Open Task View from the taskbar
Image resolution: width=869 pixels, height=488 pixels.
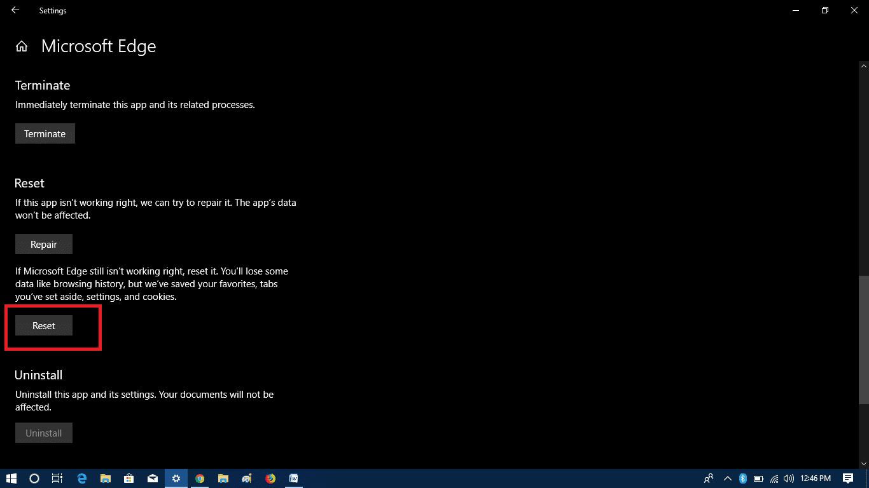[x=57, y=478]
